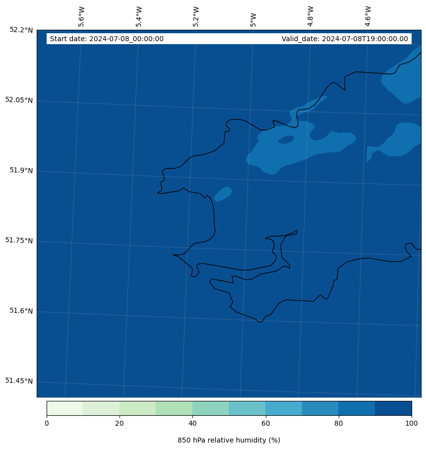426x450 pixels.
Task: Click the 20–30 colorbar swatch
Action: point(138,408)
